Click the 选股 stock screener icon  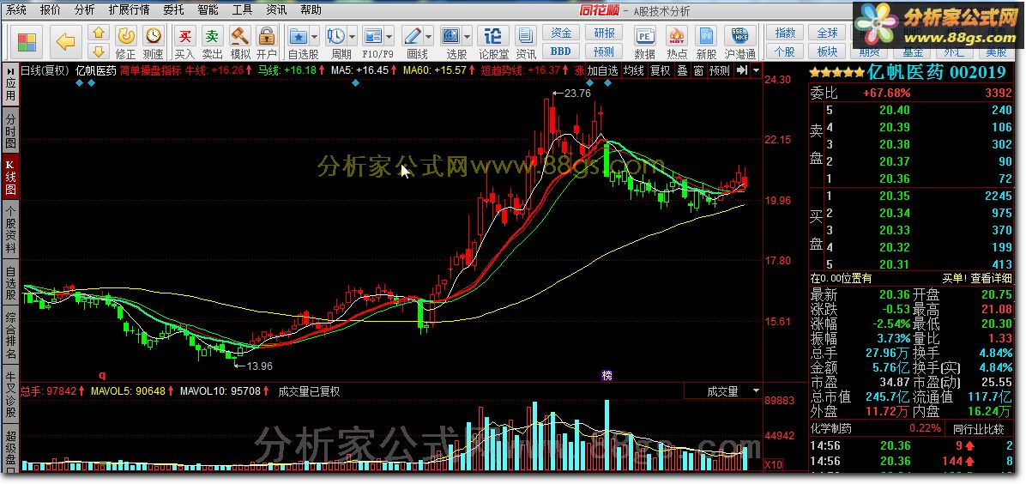coord(451,36)
